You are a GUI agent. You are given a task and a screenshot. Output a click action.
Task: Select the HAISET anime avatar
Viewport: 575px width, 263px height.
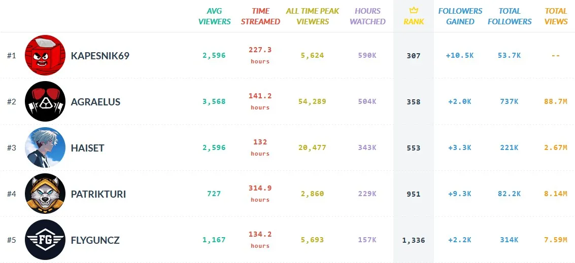(x=45, y=147)
